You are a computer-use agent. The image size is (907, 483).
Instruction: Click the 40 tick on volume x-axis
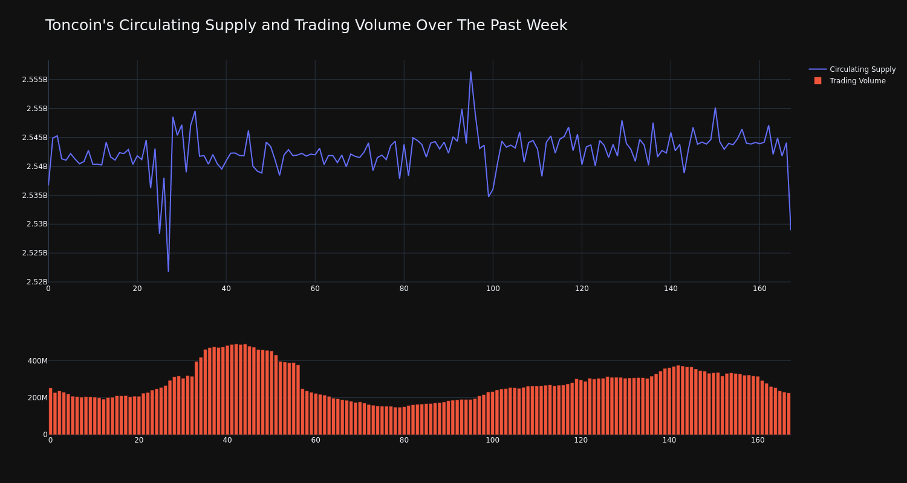click(x=227, y=440)
